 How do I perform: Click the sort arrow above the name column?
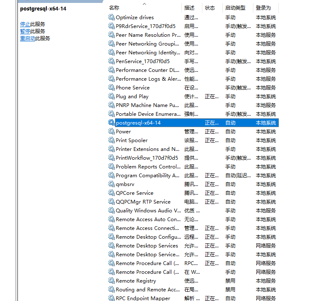coord(144,4)
